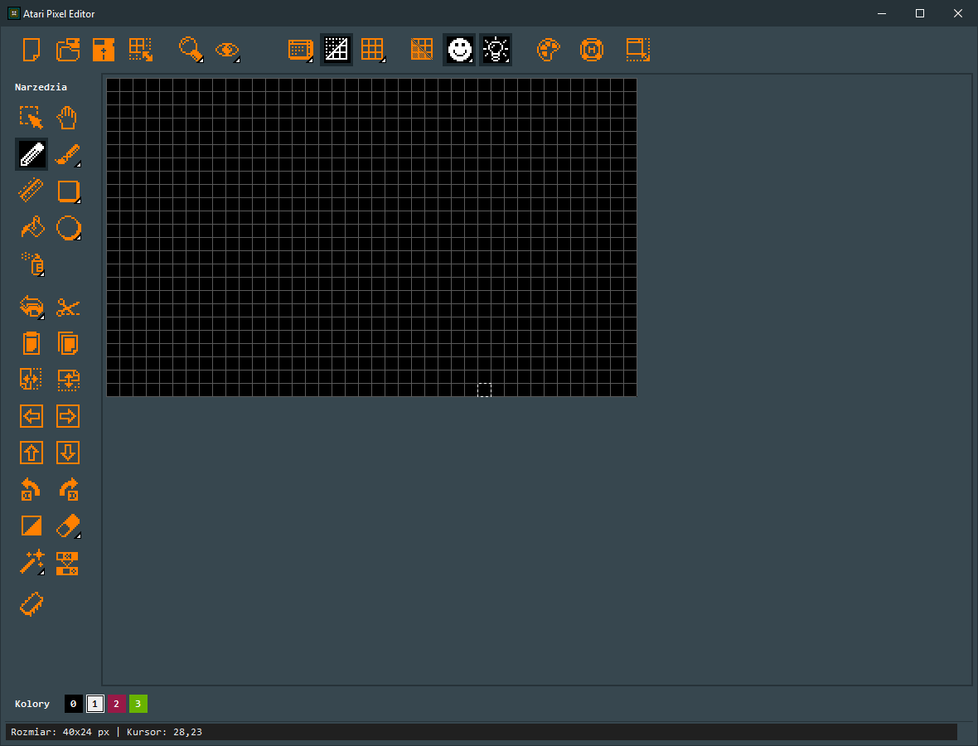Image resolution: width=978 pixels, height=746 pixels.
Task: Shift the image right
Action: 67,416
